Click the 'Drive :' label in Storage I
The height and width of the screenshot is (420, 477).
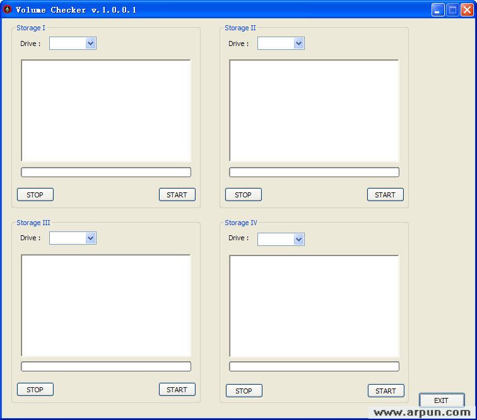(30, 44)
